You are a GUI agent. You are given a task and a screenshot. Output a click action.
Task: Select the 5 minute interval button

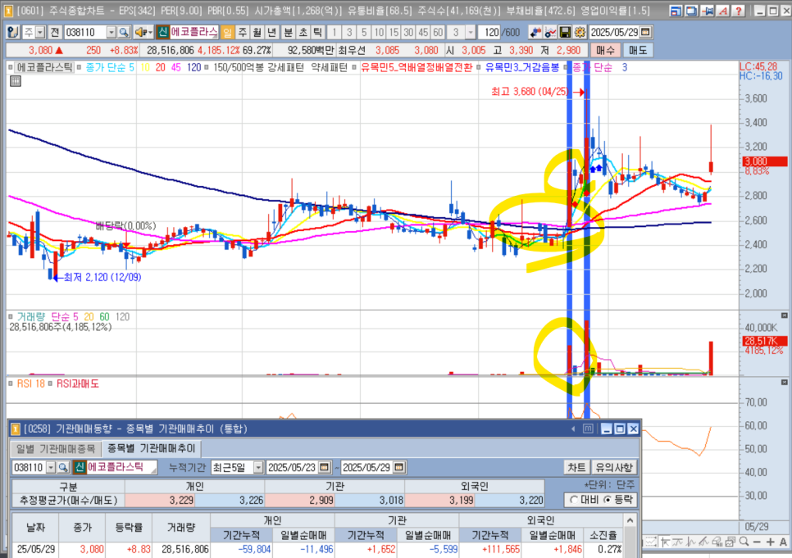pyautogui.click(x=364, y=32)
